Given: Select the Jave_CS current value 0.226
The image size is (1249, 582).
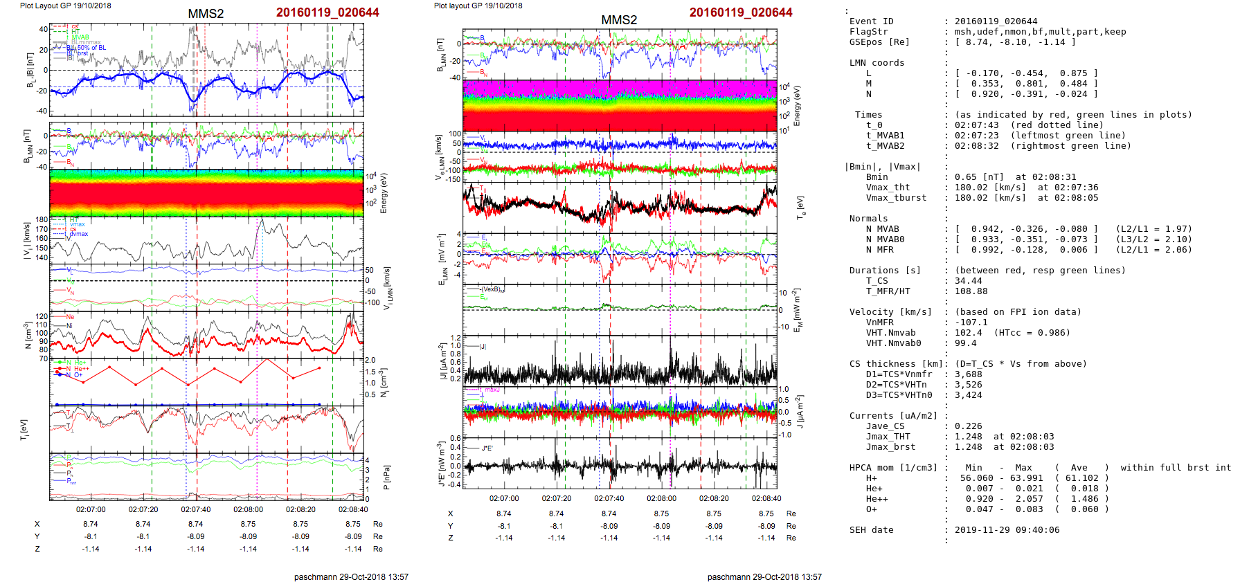Looking at the screenshot, I should [968, 426].
